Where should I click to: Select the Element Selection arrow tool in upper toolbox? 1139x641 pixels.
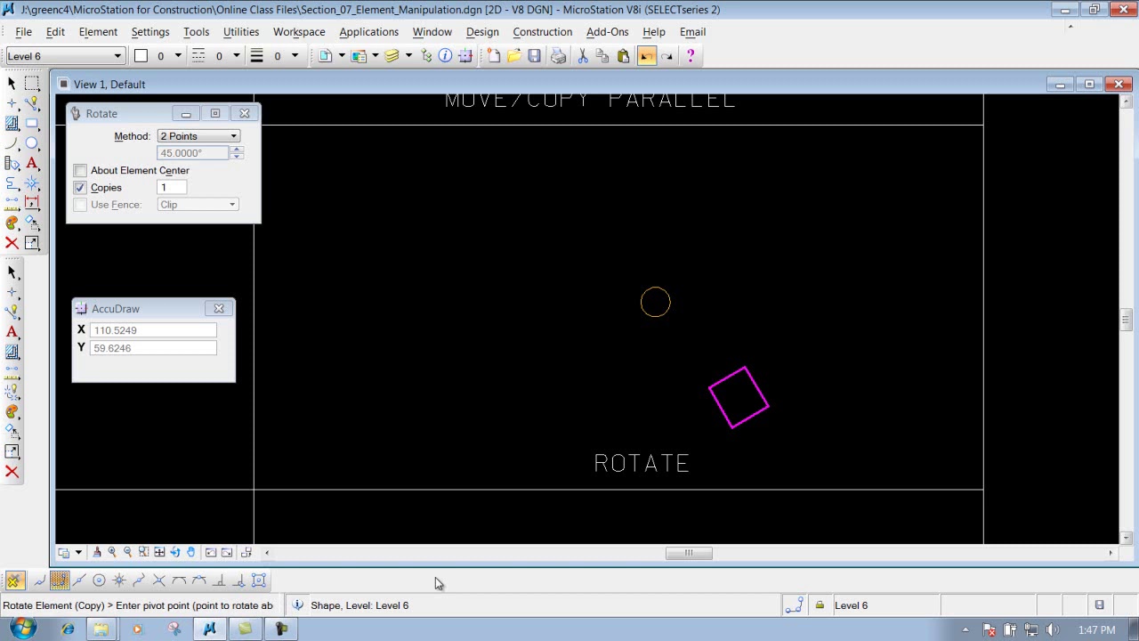pyautogui.click(x=12, y=83)
